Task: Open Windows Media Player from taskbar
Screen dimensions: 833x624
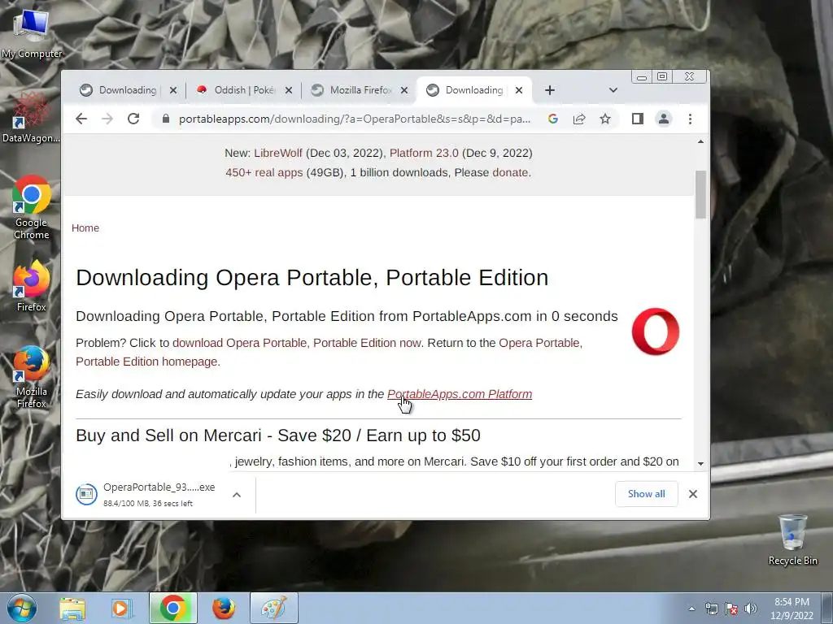Action: pos(121,609)
